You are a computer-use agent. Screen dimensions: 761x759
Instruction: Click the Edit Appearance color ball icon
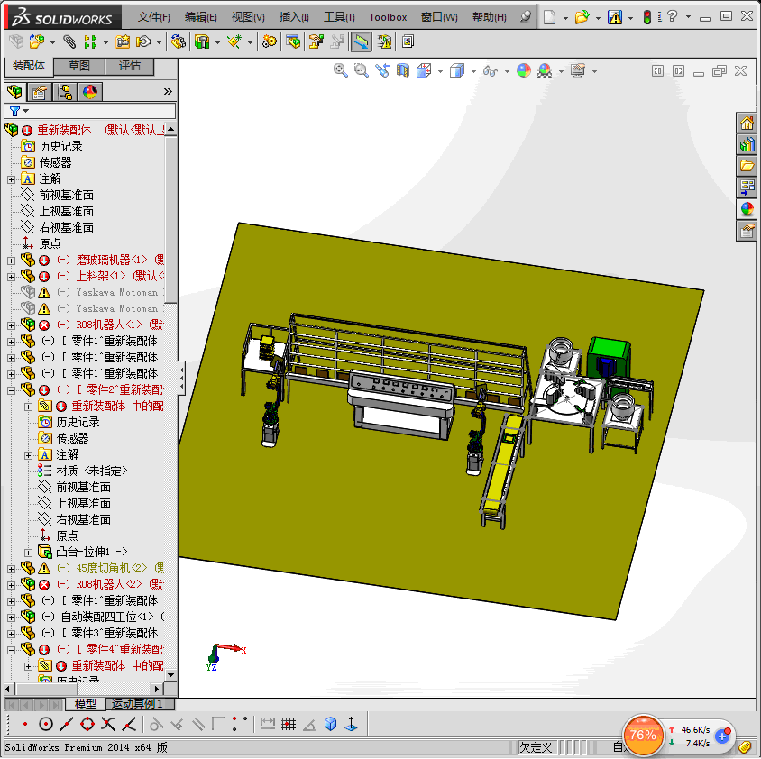pyautogui.click(x=524, y=71)
